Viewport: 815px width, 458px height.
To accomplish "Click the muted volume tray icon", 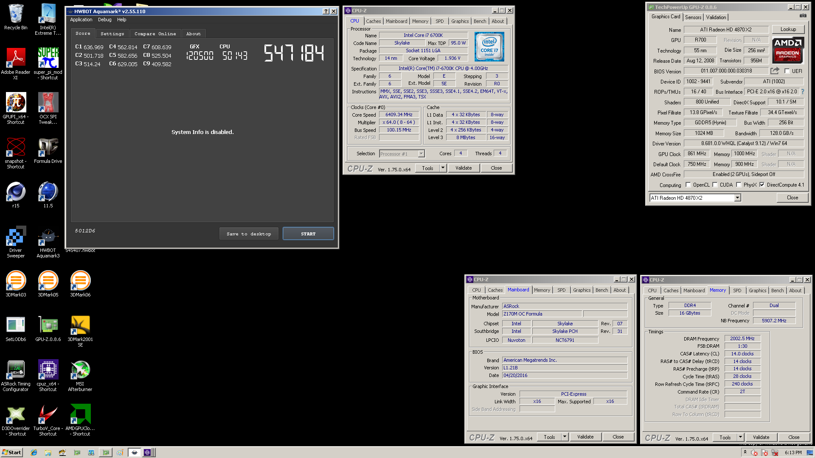I will pos(754,452).
